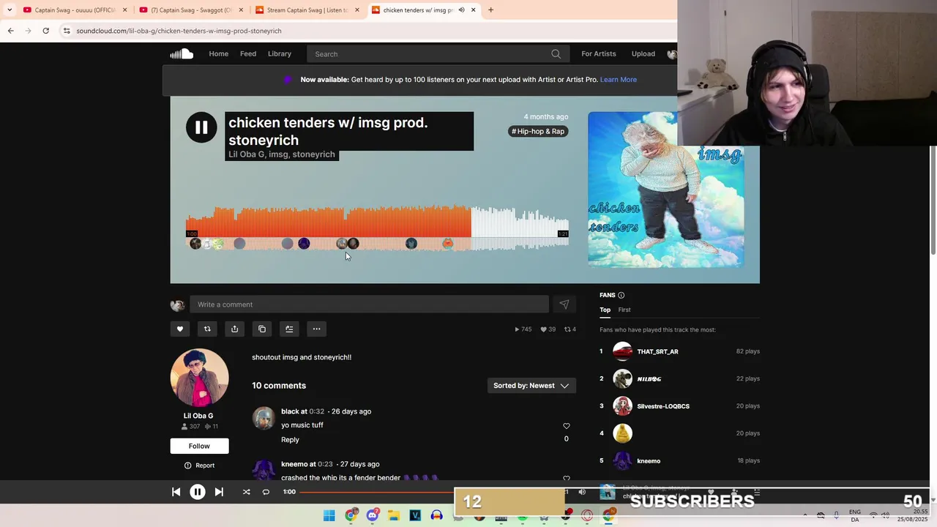
Task: Click Learn More in the banner
Action: (x=619, y=79)
